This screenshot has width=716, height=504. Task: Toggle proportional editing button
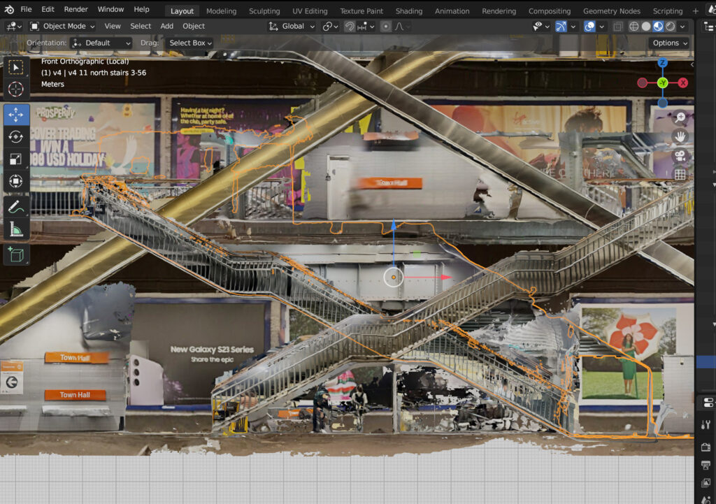pyautogui.click(x=386, y=27)
